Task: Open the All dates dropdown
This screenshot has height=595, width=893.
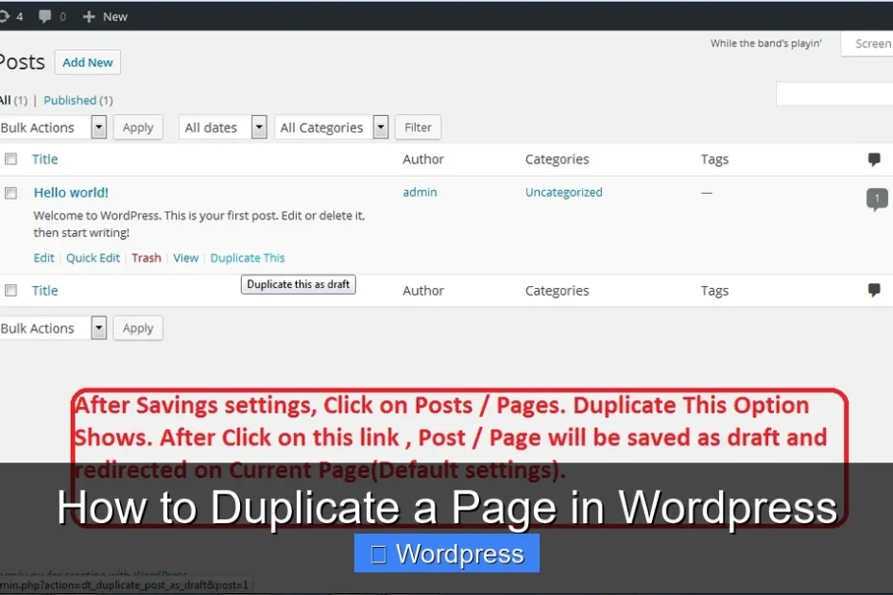Action: click(223, 128)
